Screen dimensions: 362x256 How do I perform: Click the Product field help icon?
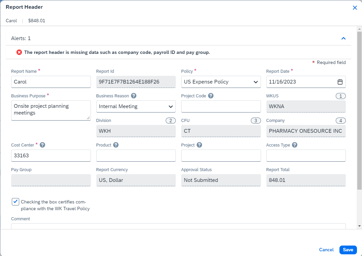(116, 145)
